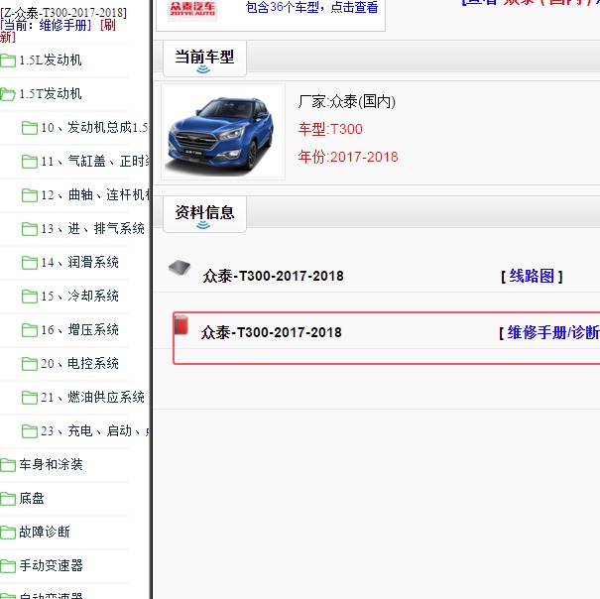
Task: Click the red book icon for 维修手册 entry
Action: (x=181, y=325)
